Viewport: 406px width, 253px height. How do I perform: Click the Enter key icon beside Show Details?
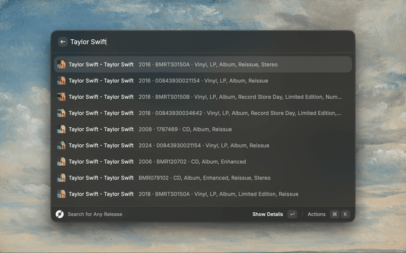point(292,214)
